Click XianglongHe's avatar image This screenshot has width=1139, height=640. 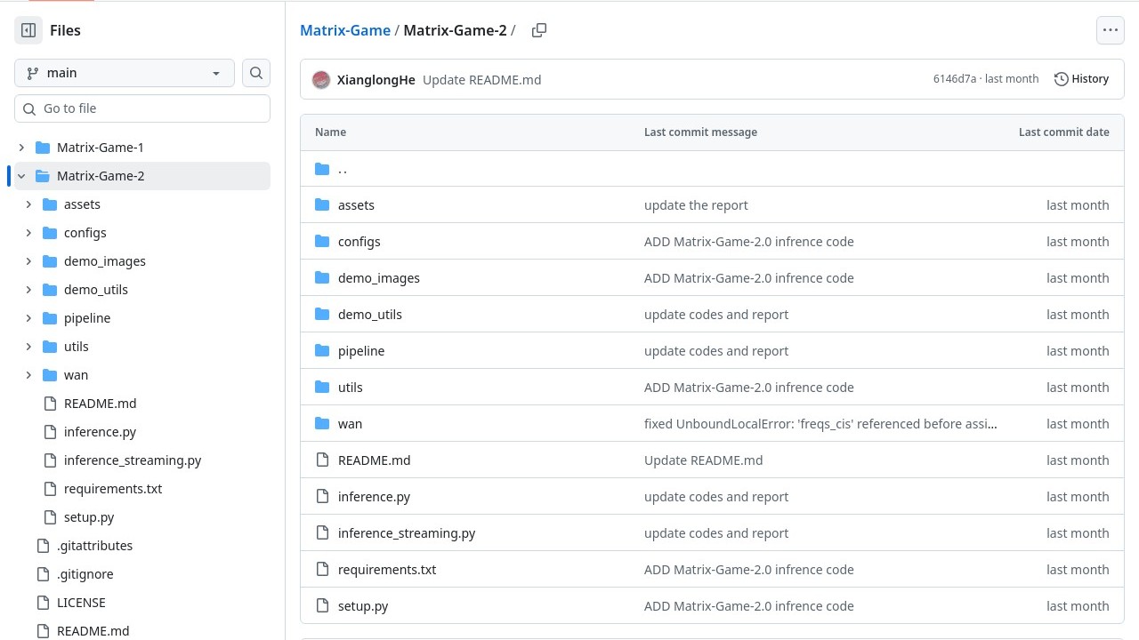pyautogui.click(x=321, y=80)
